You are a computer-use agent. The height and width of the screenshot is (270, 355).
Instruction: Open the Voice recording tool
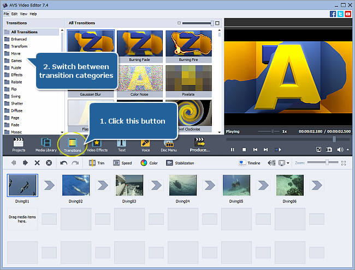point(146,145)
